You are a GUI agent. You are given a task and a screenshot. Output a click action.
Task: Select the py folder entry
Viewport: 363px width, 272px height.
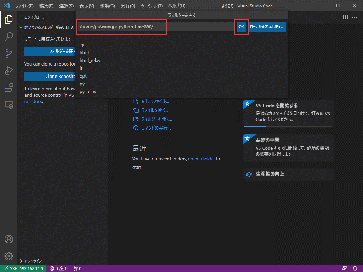pyautogui.click(x=182, y=84)
